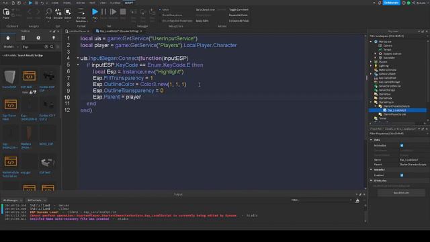Click the Toolbox search magnifier icon

tap(52, 47)
